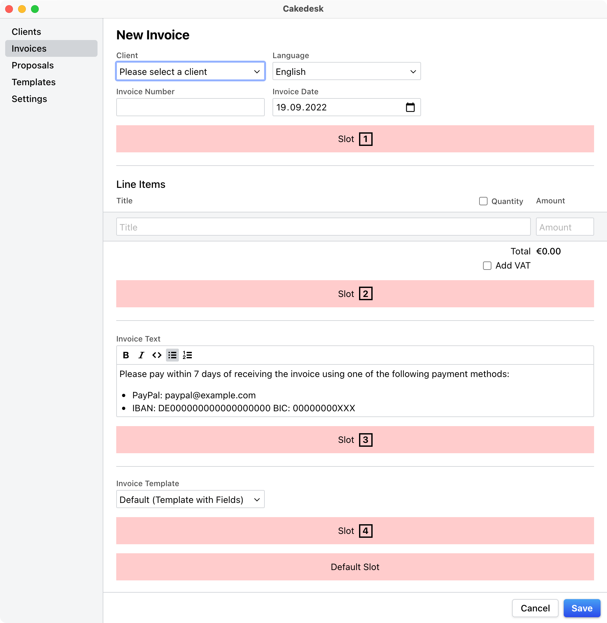This screenshot has height=623, width=607.
Task: Click the Cancel button
Action: point(535,608)
